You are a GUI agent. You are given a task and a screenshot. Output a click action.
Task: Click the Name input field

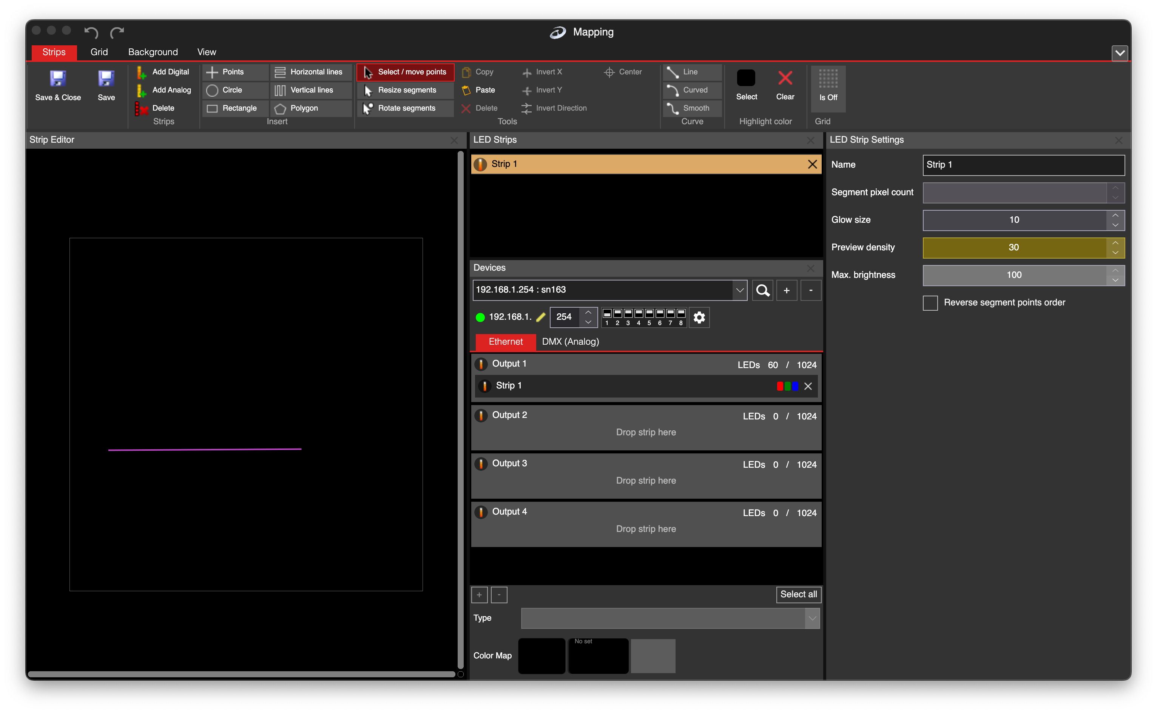1023,165
